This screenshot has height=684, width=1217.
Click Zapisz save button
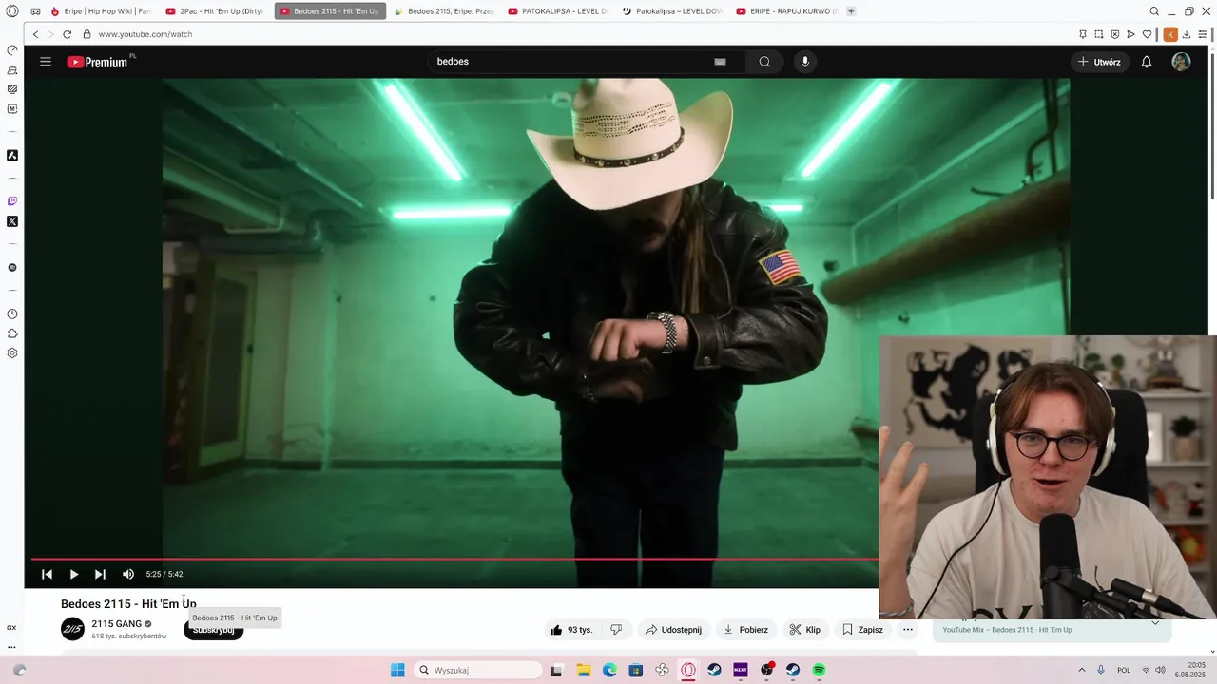pyautogui.click(x=862, y=630)
